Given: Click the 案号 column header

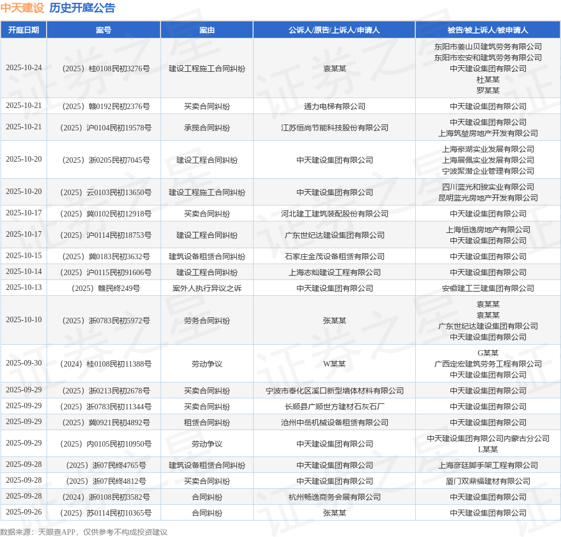Looking at the screenshot, I should pyautogui.click(x=104, y=30).
